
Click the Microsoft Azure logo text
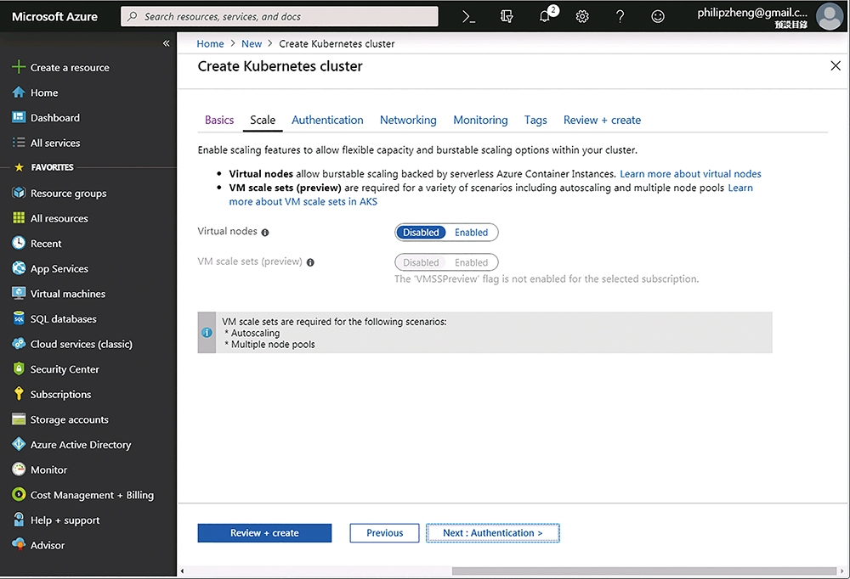coord(54,17)
